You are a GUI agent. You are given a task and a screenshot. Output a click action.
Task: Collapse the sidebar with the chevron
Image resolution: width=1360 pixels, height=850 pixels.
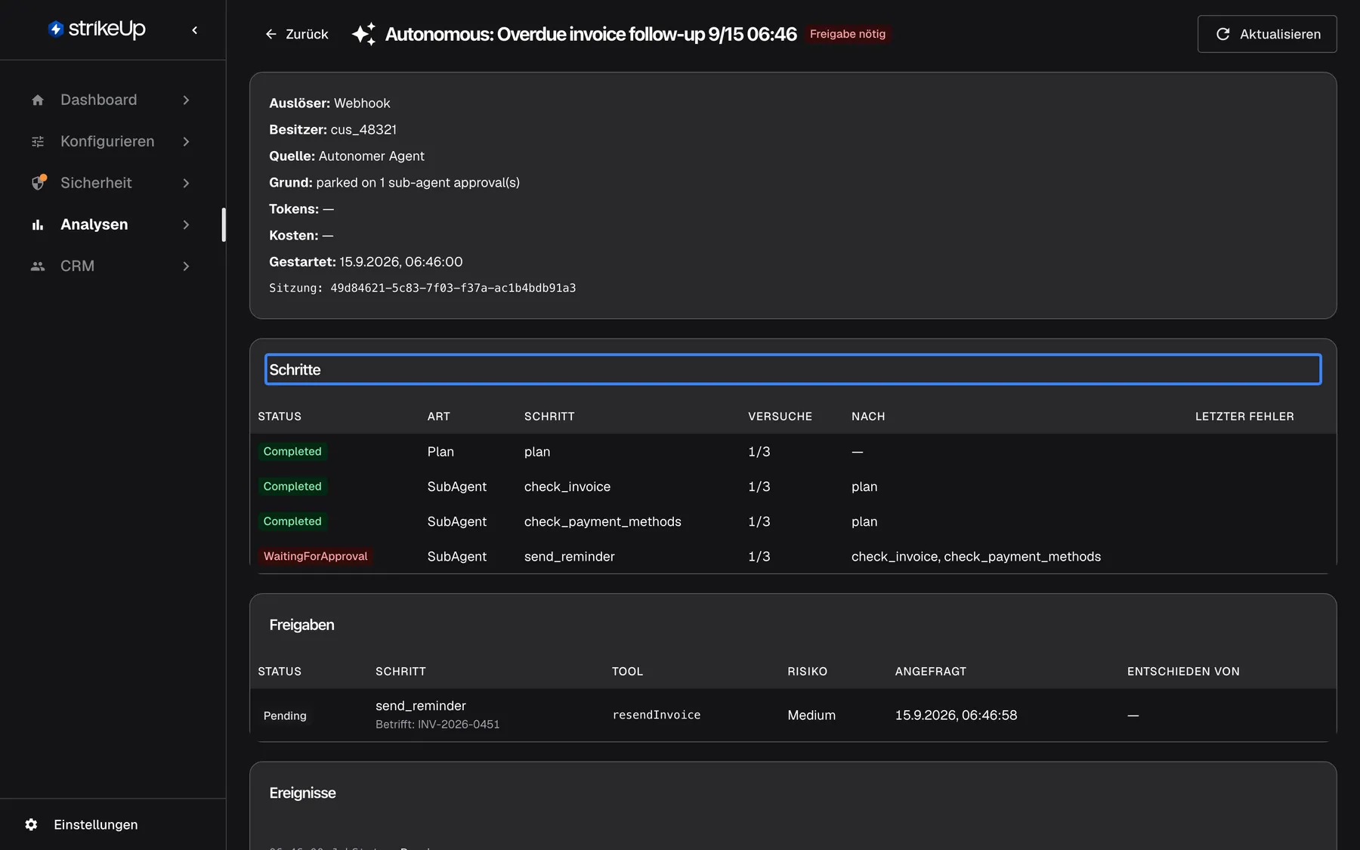(195, 30)
